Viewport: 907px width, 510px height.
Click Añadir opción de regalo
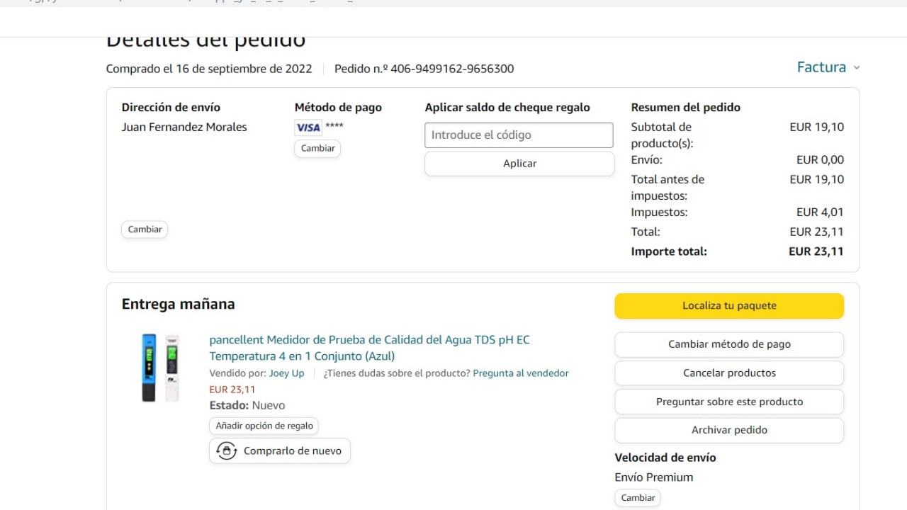(x=264, y=426)
